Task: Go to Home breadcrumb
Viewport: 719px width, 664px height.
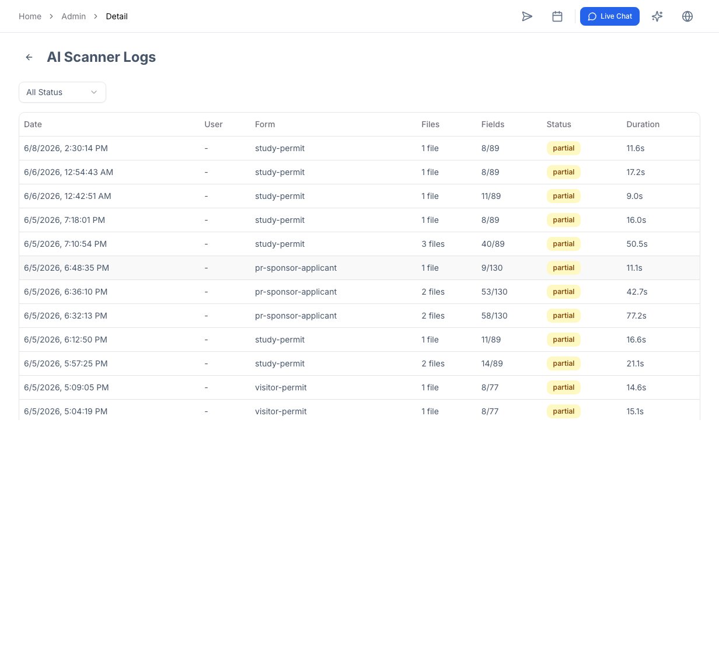Action: 30,16
